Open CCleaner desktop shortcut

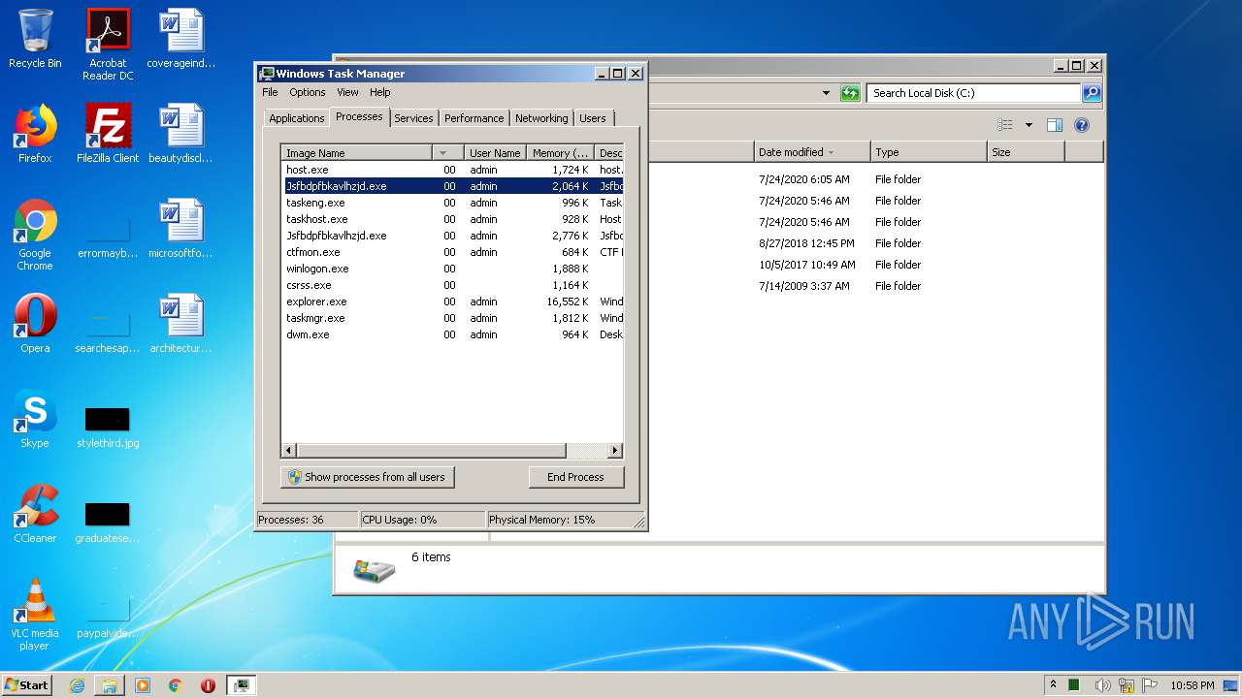(35, 514)
